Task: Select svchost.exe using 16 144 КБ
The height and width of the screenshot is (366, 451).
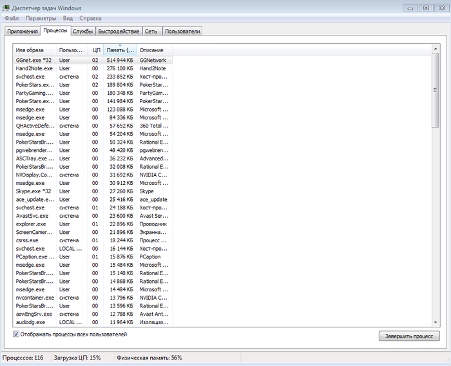Action: [x=93, y=249]
